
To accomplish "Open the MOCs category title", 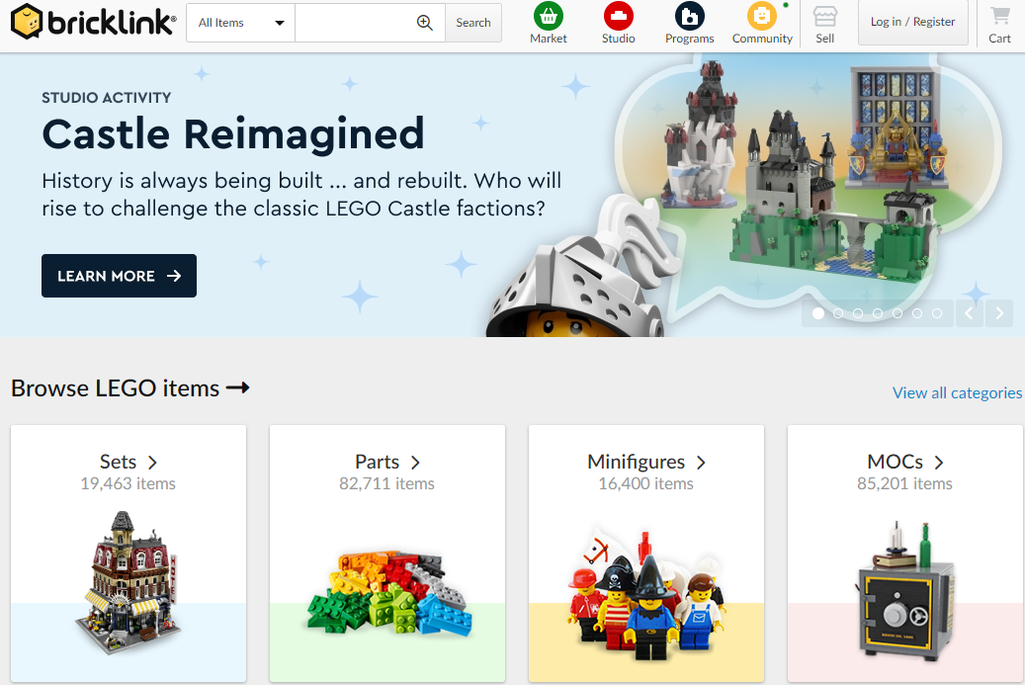I will pos(904,463).
